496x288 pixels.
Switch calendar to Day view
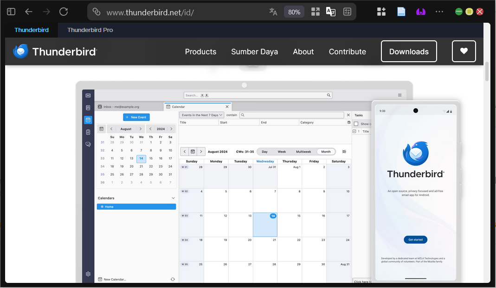[x=265, y=152]
